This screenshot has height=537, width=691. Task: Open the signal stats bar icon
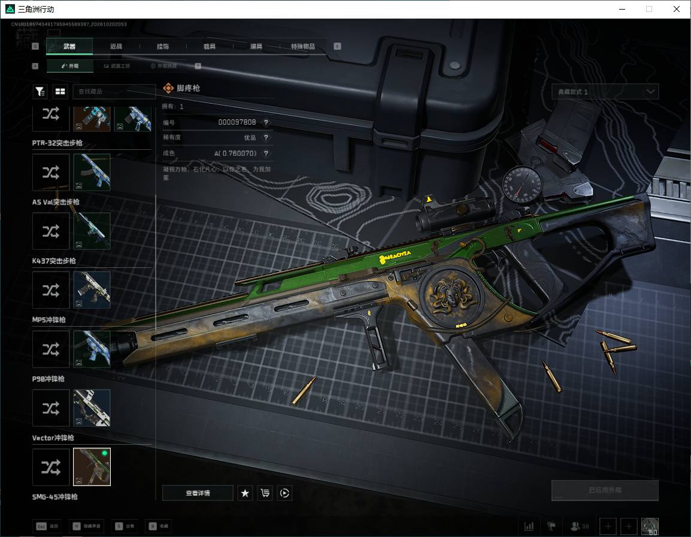pos(529,526)
